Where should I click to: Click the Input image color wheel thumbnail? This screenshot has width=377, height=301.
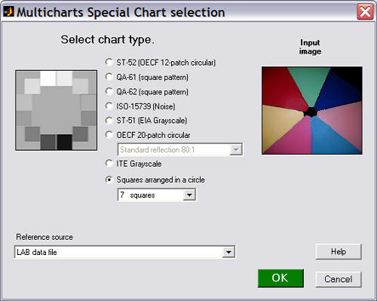tap(312, 110)
